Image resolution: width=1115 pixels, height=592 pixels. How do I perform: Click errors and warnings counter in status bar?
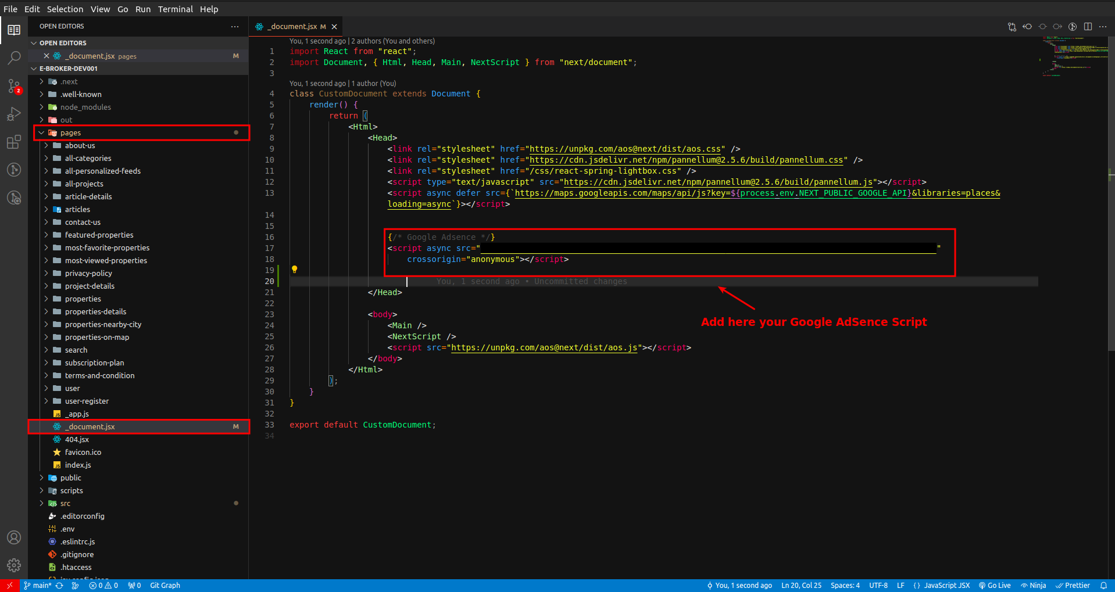click(x=103, y=586)
